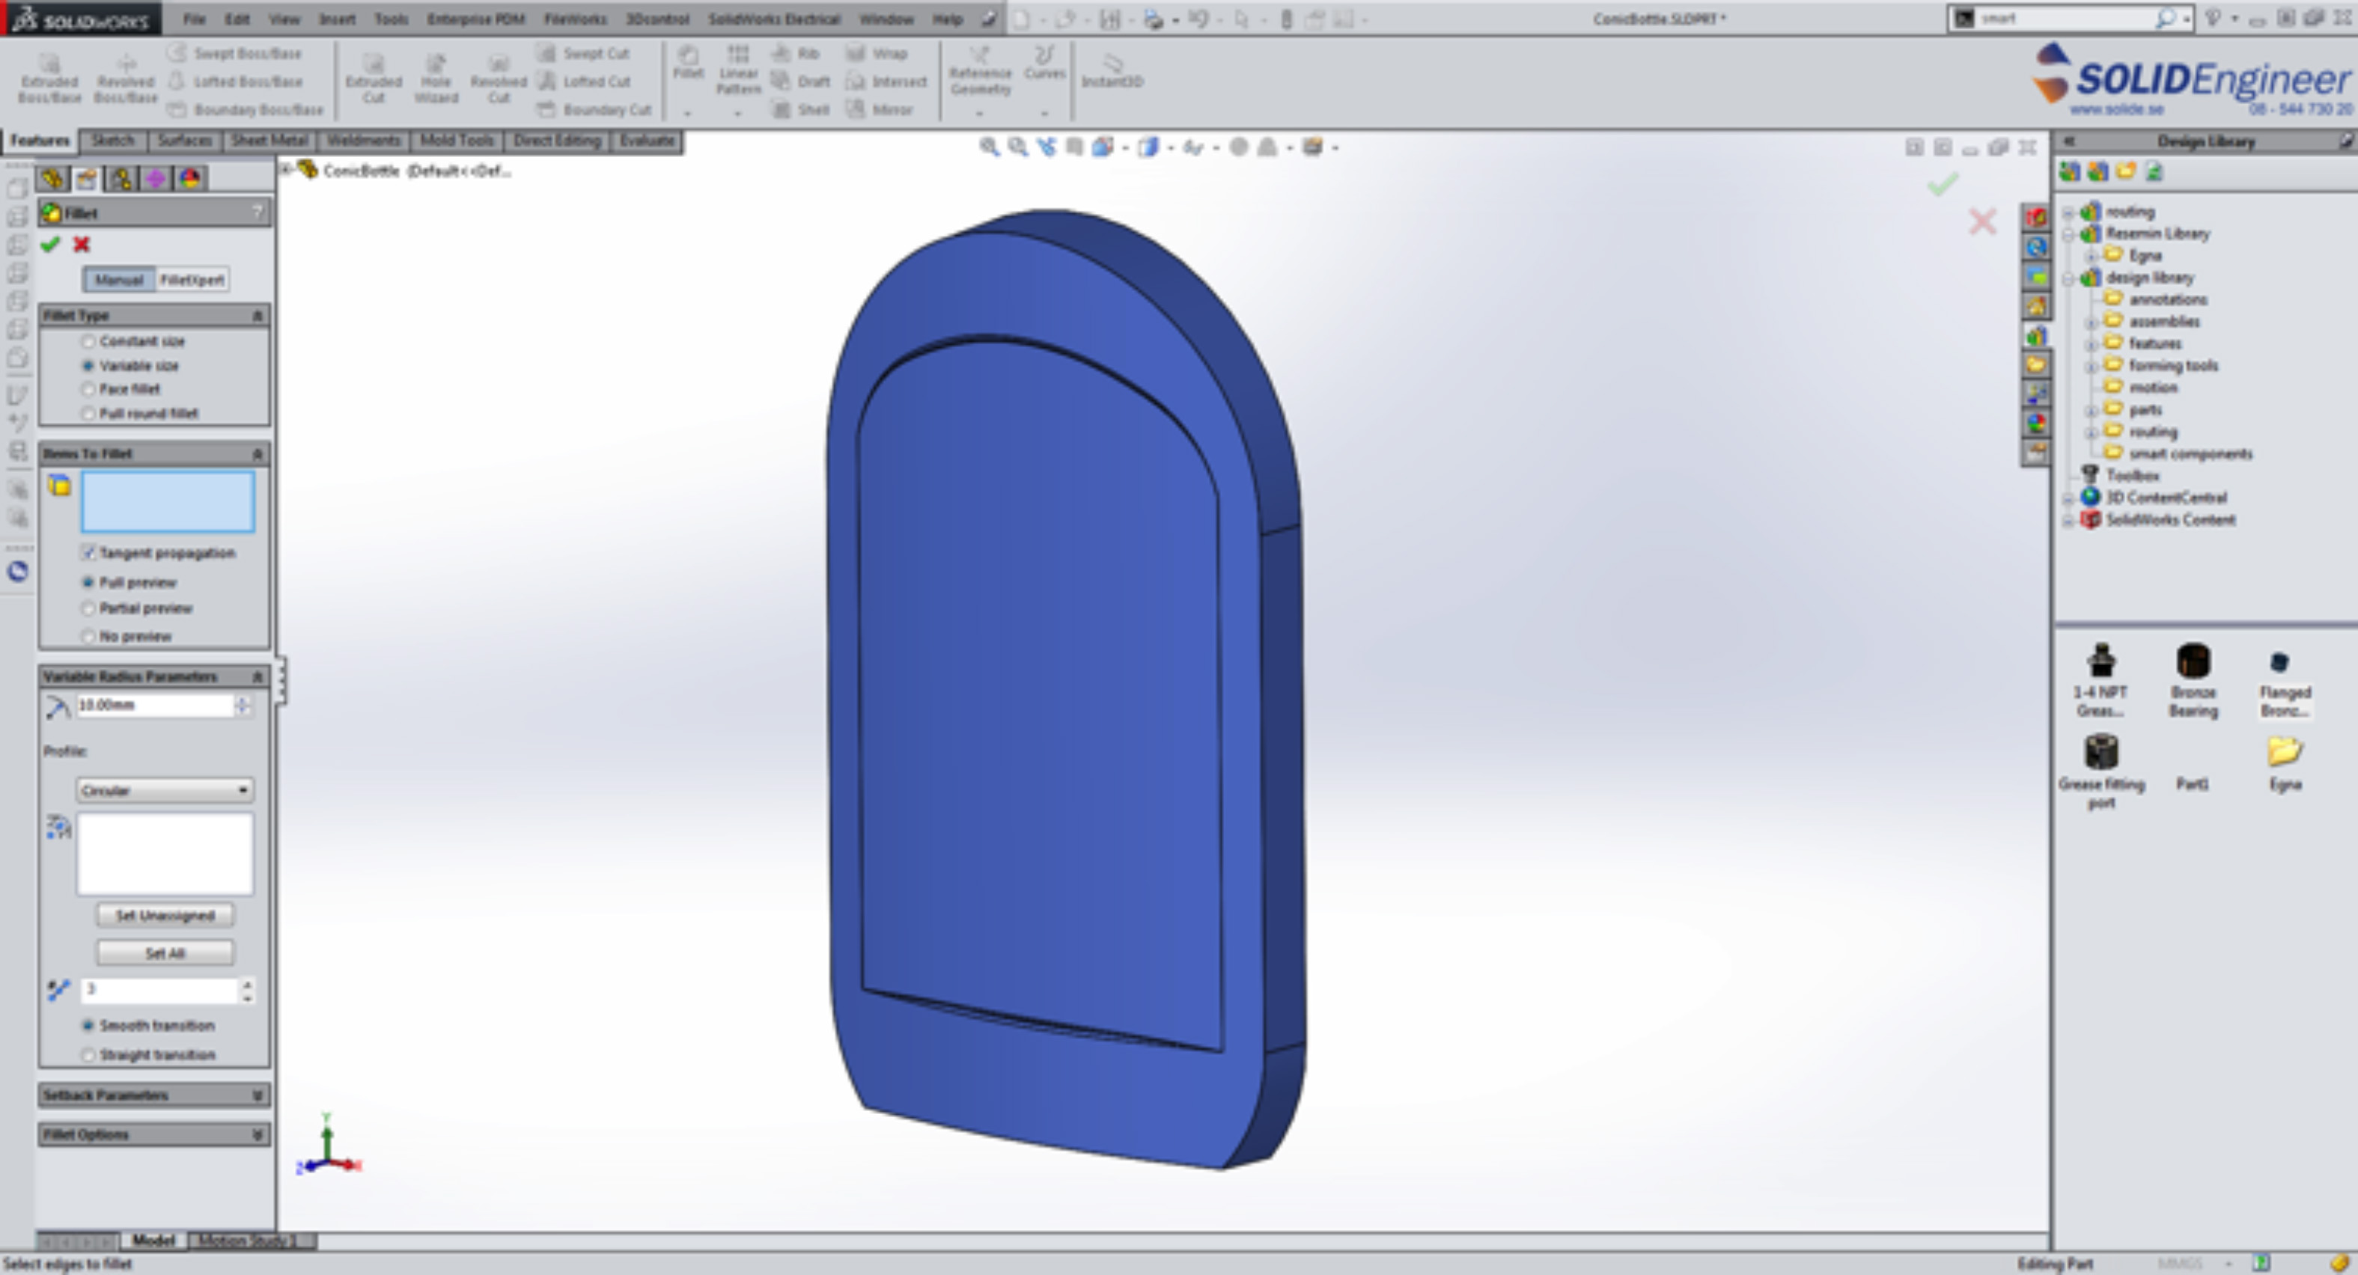
Task: Switch to FilletXpert mode
Action: pos(192,279)
